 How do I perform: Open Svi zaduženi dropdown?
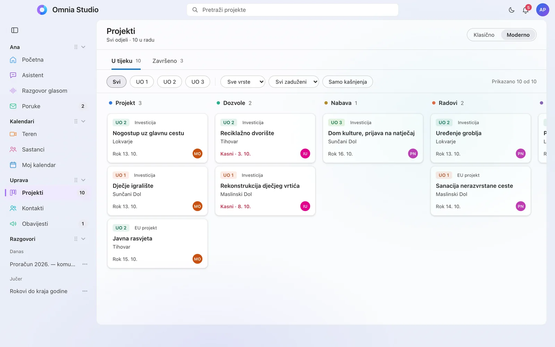coord(294,82)
